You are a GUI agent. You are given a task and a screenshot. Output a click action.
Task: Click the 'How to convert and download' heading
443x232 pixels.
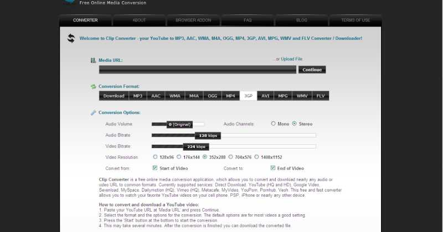pyautogui.click(x=149, y=204)
